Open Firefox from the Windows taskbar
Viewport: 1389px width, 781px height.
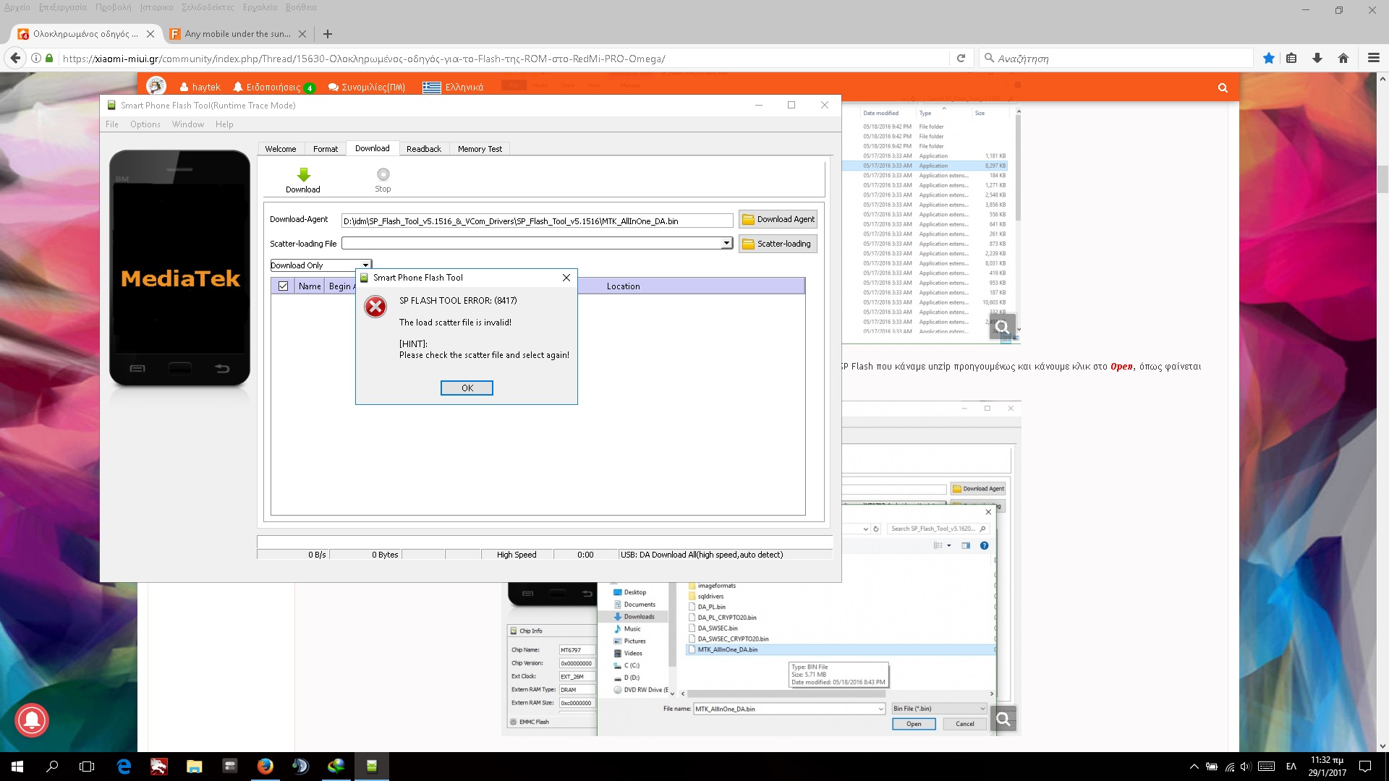pos(265,766)
